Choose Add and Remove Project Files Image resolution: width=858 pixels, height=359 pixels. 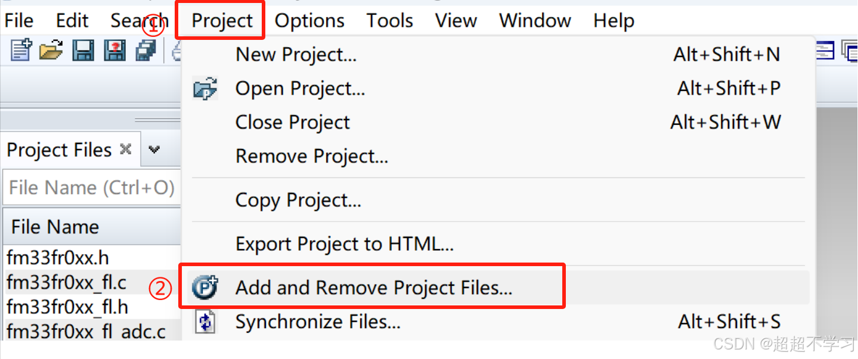click(374, 288)
